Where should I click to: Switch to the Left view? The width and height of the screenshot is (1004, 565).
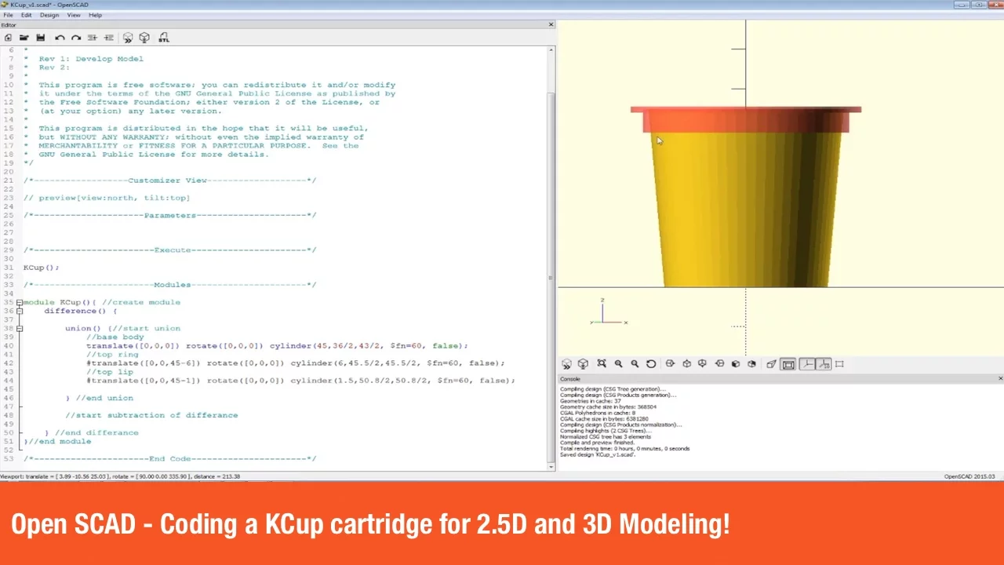[719, 364]
